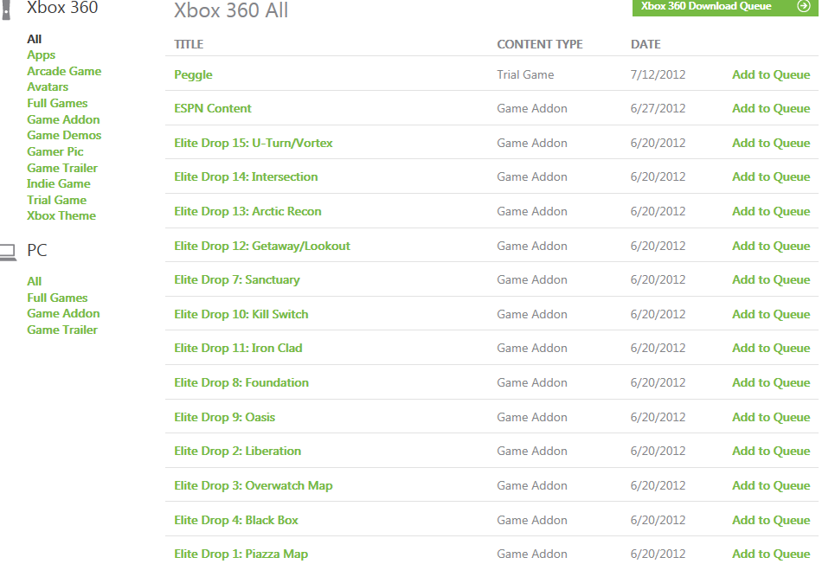This screenshot has height=564, width=835.
Task: Open Elite Drop 9: Oasis
Action: (x=225, y=417)
